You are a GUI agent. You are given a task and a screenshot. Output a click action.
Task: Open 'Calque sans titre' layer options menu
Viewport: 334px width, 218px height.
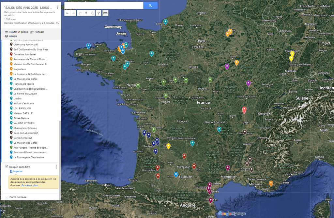tap(56, 167)
